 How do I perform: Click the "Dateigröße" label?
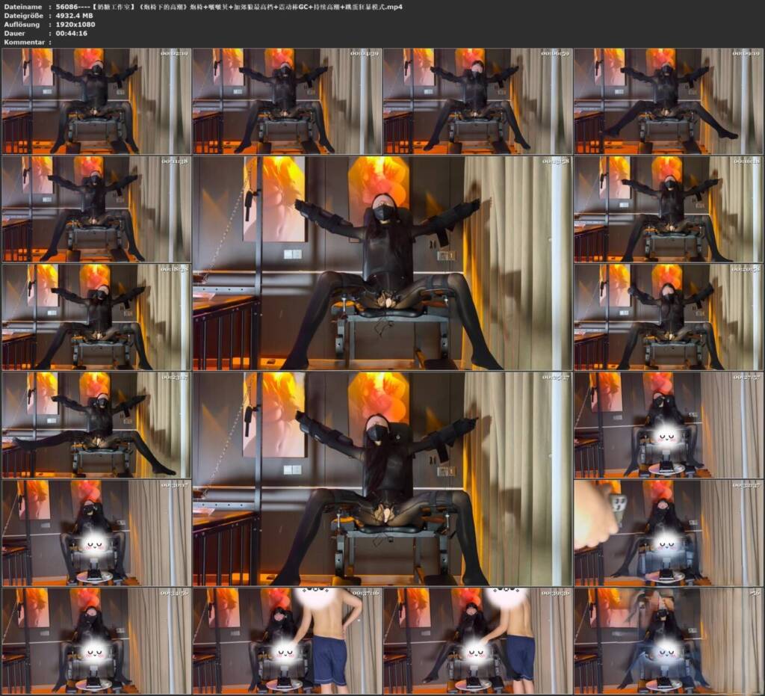(25, 16)
